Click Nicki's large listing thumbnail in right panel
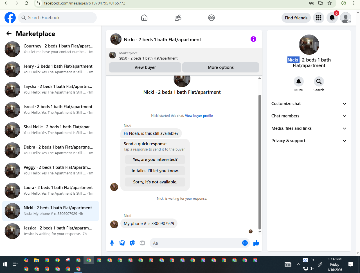360x273 pixels. click(x=309, y=45)
